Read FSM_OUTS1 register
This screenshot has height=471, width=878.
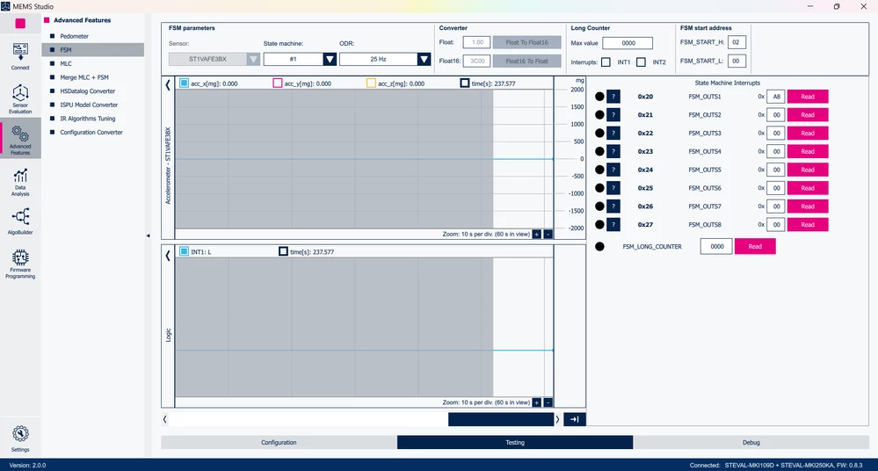[808, 97]
